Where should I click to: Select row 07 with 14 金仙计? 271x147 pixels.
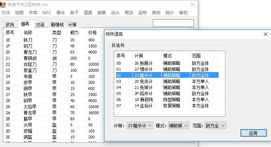click(x=167, y=106)
